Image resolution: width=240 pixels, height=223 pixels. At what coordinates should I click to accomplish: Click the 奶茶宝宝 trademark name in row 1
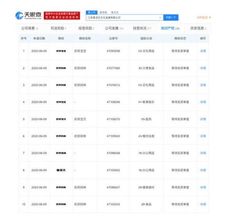[80, 51]
